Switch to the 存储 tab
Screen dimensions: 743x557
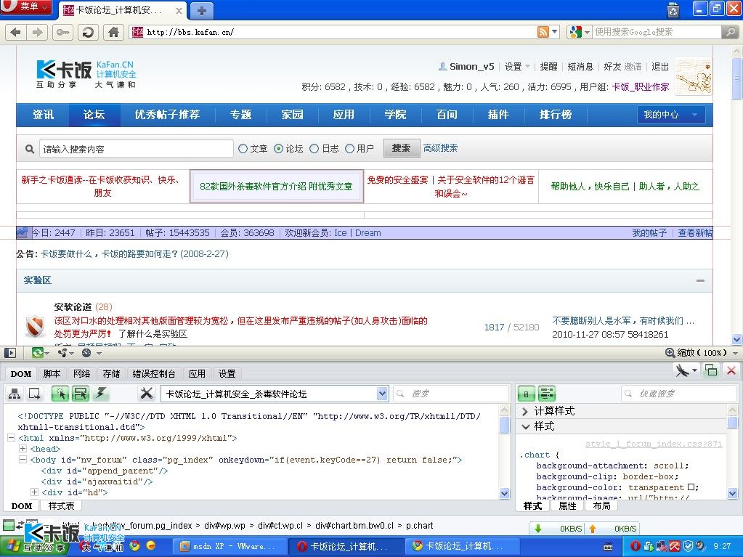pos(111,374)
